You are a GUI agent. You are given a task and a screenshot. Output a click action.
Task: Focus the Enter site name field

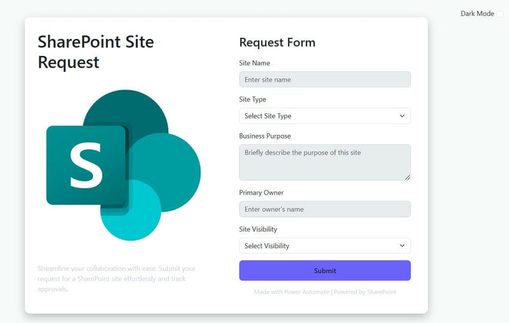pos(325,80)
